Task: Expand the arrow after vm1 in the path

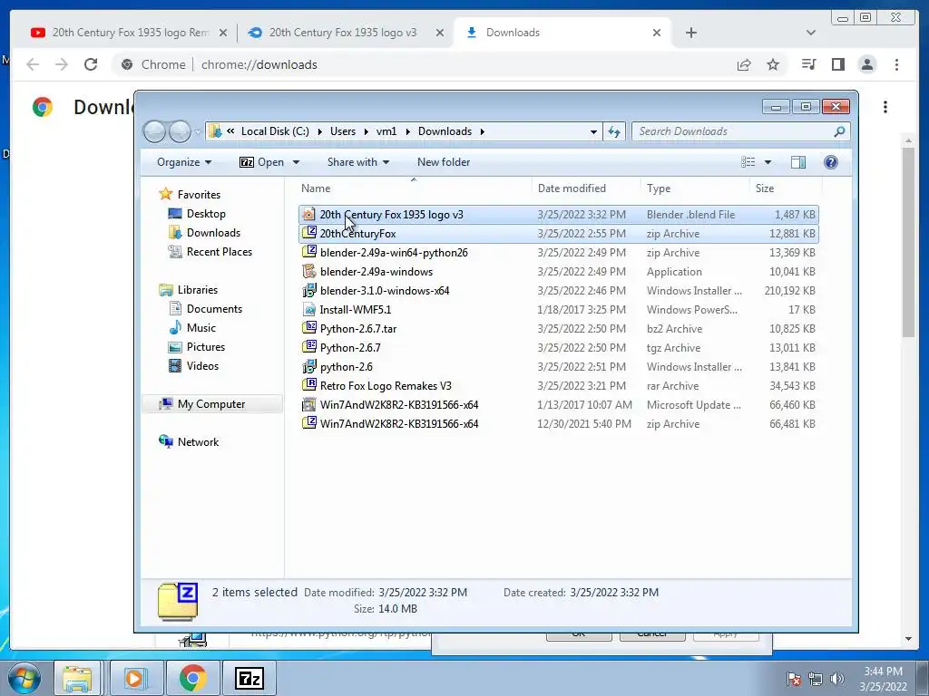Action: click(407, 131)
